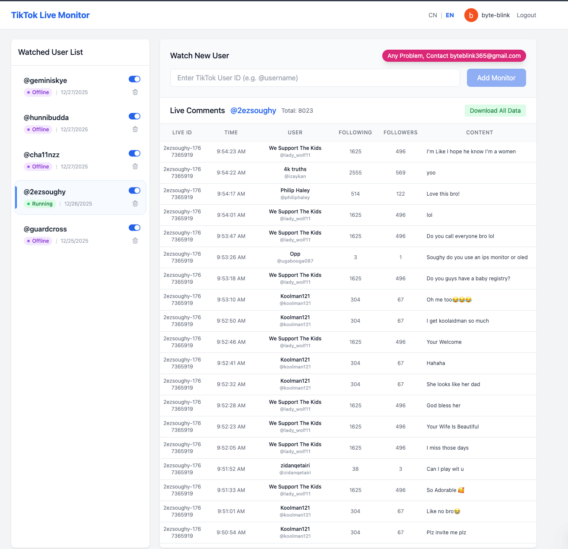Switch off monitoring for @guardcross
568x549 pixels.
(x=134, y=228)
